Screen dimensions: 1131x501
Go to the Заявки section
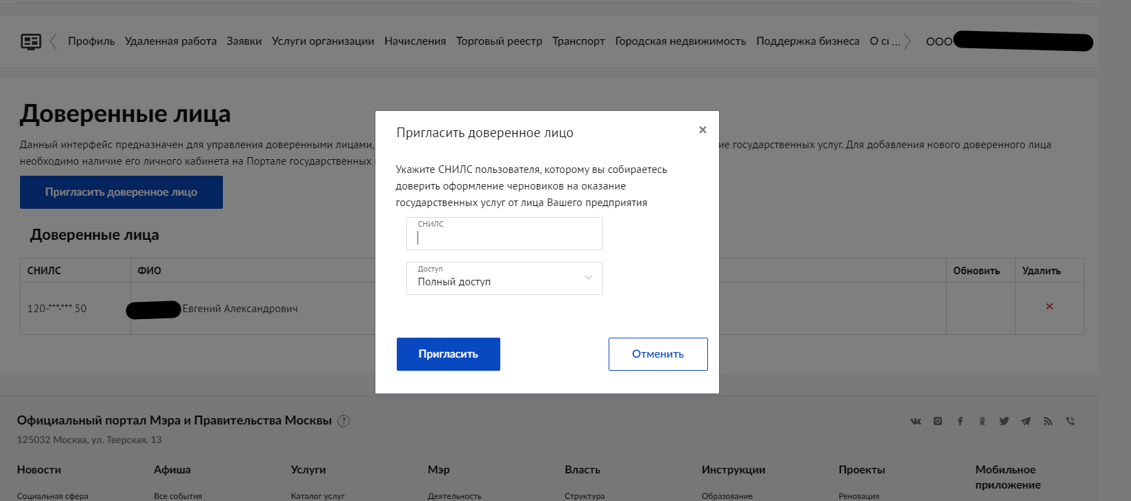pyautogui.click(x=244, y=41)
